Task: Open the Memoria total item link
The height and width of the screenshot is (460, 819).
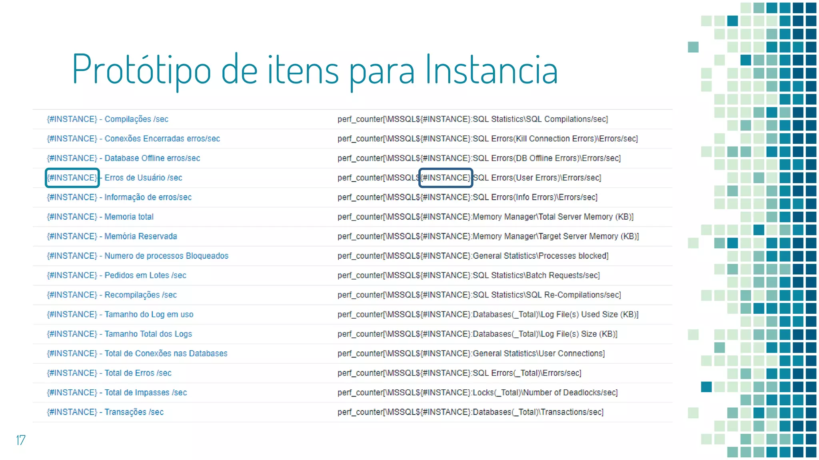Action: 100,217
